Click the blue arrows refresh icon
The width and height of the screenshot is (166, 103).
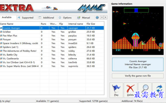tap(159, 88)
